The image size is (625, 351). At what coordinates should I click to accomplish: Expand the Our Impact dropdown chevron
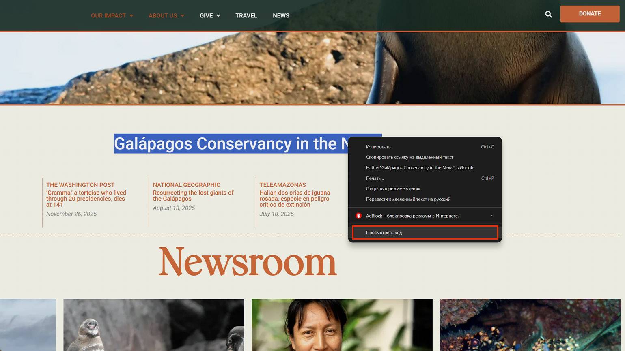pyautogui.click(x=131, y=16)
